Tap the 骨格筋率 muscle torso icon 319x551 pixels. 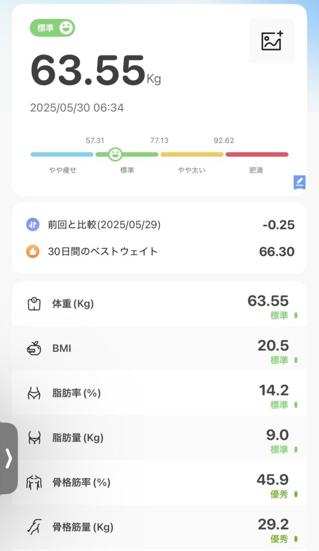(x=34, y=483)
